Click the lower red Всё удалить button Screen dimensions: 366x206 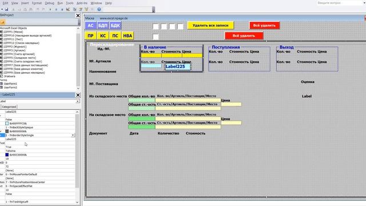tap(244, 35)
